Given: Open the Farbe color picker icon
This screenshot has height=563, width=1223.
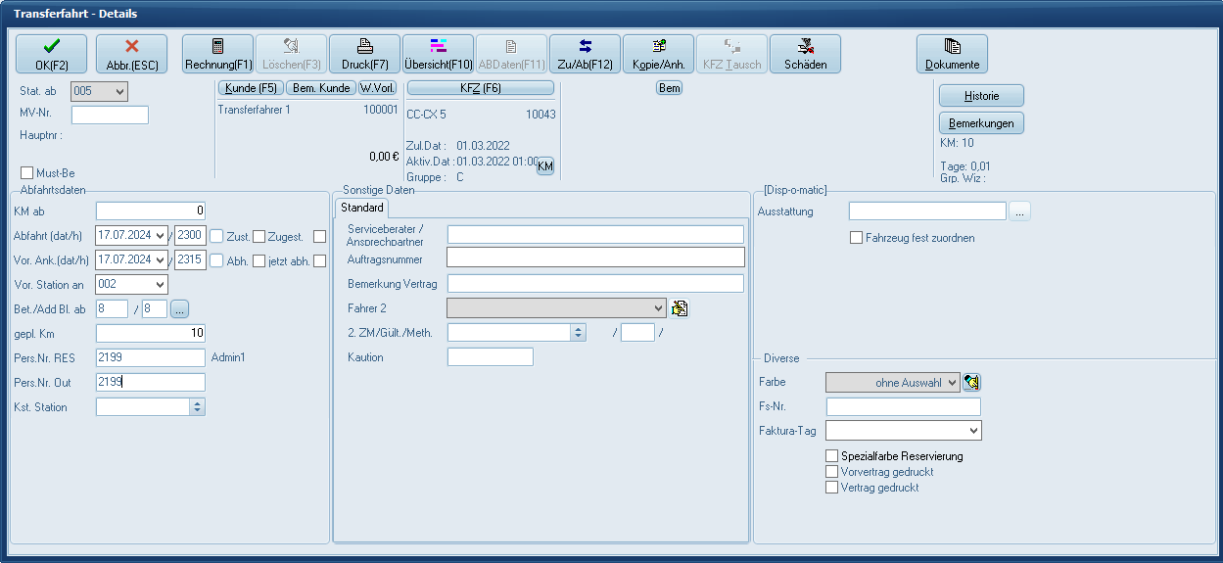Looking at the screenshot, I should click(x=971, y=382).
